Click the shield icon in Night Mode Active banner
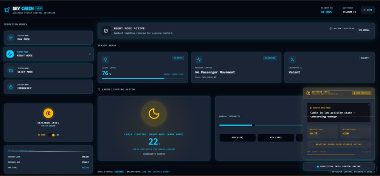Screen dimensions: 380x176 click(x=106, y=31)
